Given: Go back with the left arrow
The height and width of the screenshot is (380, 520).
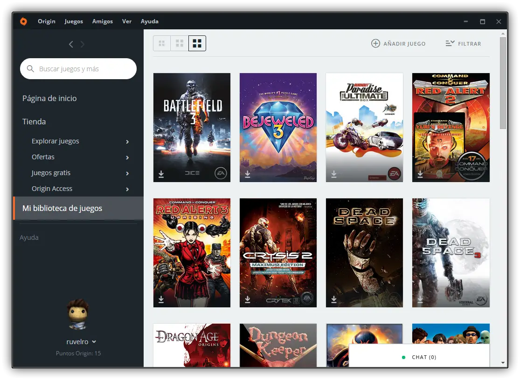Looking at the screenshot, I should point(71,44).
